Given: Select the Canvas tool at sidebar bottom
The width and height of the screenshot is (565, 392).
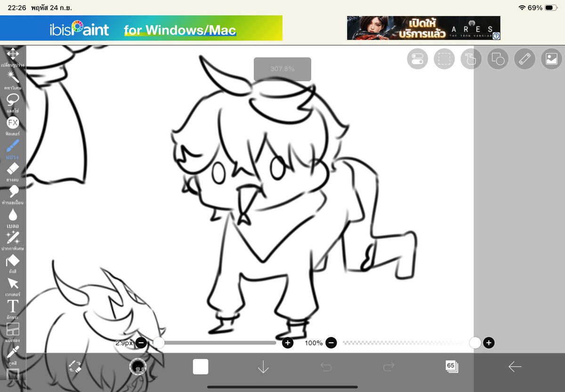Looking at the screenshot, I should pos(13,375).
